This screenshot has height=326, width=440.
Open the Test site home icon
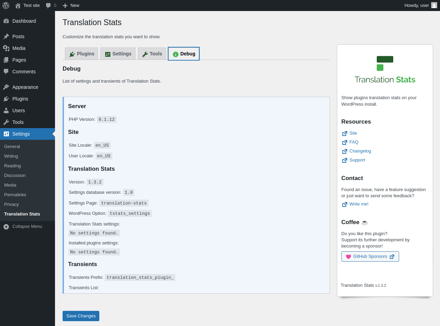click(18, 6)
